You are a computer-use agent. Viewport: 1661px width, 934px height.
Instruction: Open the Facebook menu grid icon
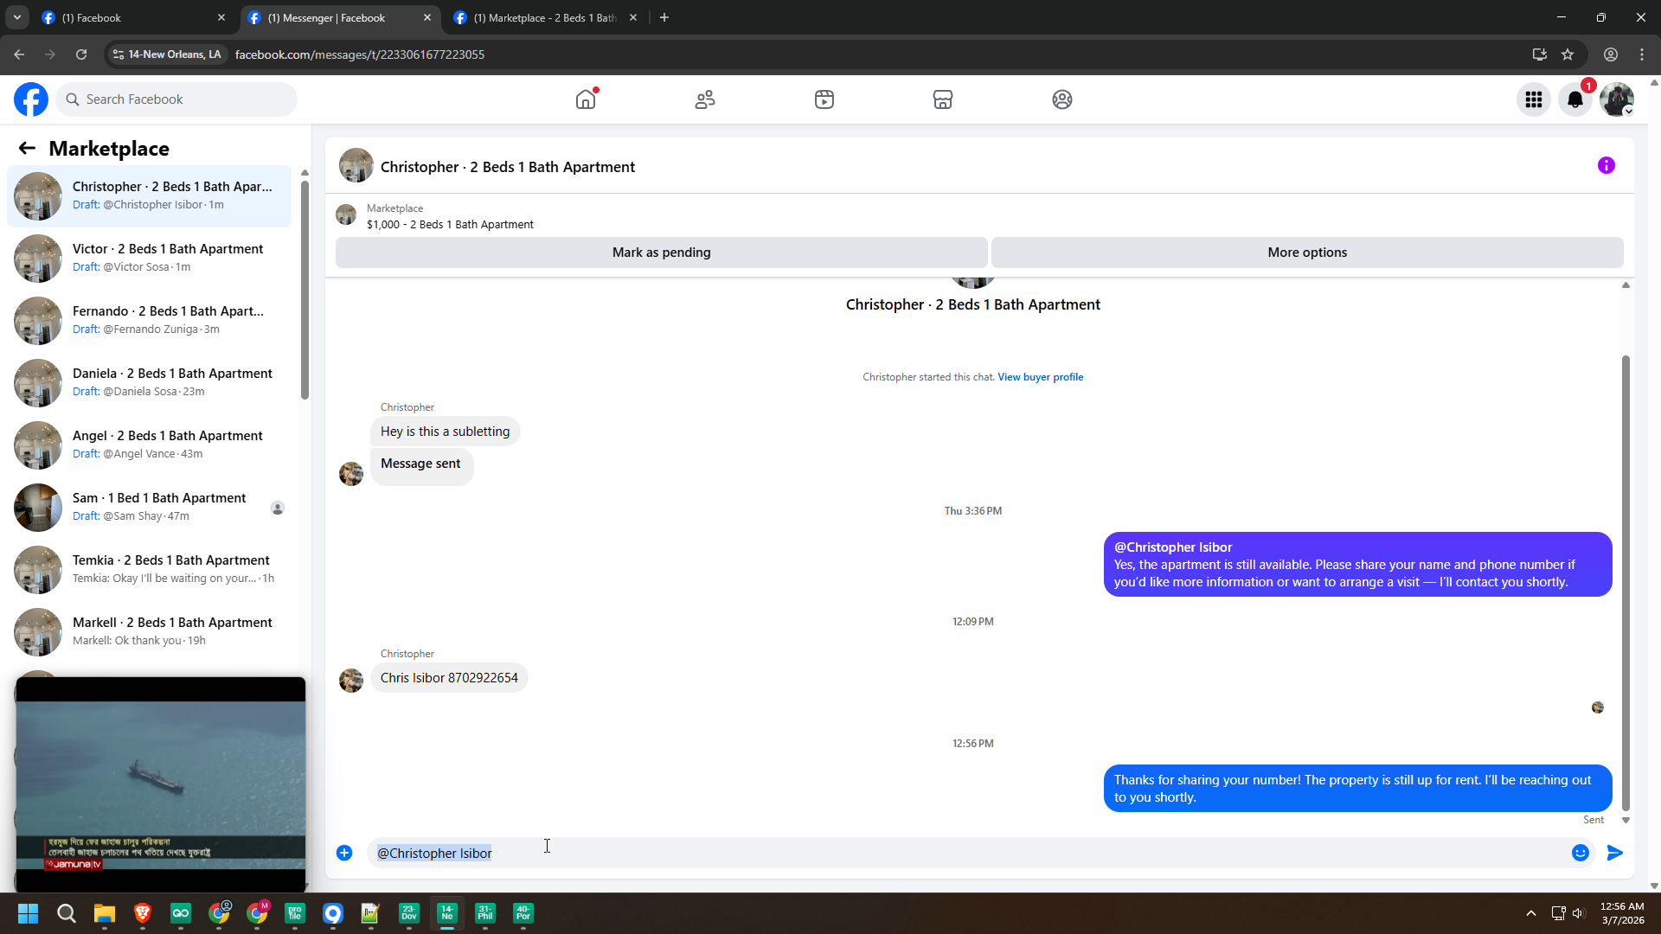[1534, 99]
